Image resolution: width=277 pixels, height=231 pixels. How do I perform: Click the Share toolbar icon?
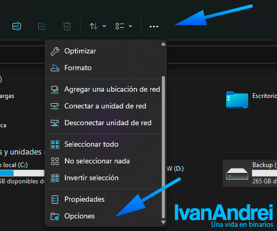click(42, 26)
